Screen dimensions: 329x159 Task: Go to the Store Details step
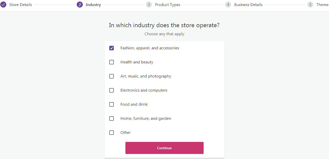pyautogui.click(x=20, y=5)
